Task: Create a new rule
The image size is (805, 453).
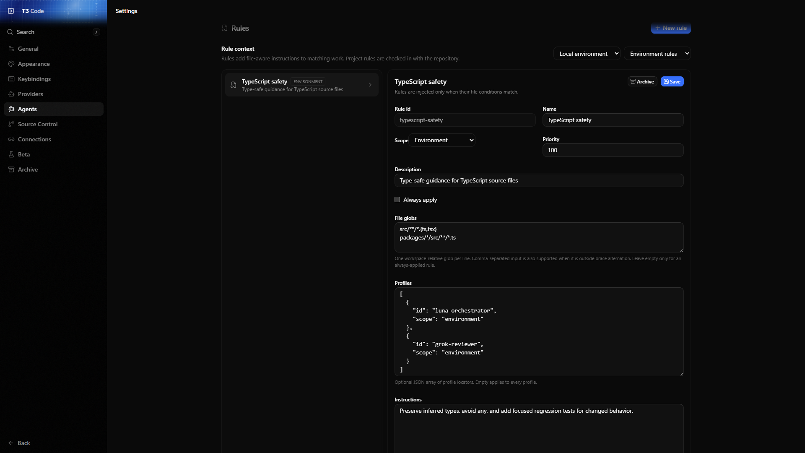Action: [671, 28]
